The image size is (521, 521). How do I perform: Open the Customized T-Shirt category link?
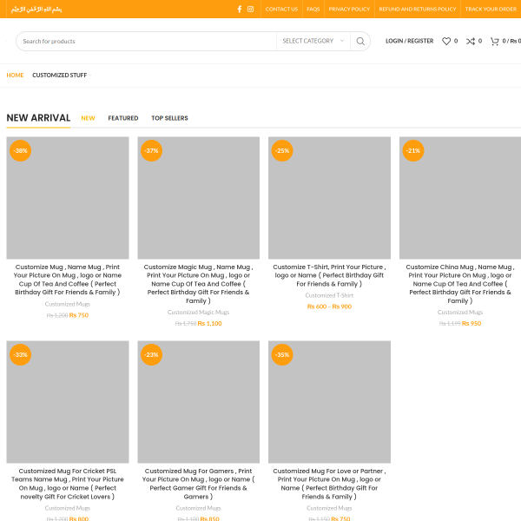pos(329,295)
